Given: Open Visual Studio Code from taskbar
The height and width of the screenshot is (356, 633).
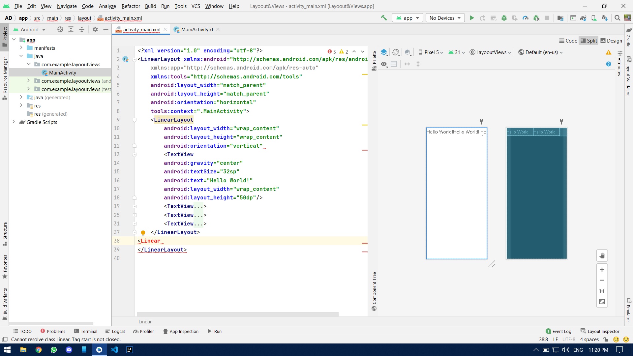Looking at the screenshot, I should coord(114,350).
